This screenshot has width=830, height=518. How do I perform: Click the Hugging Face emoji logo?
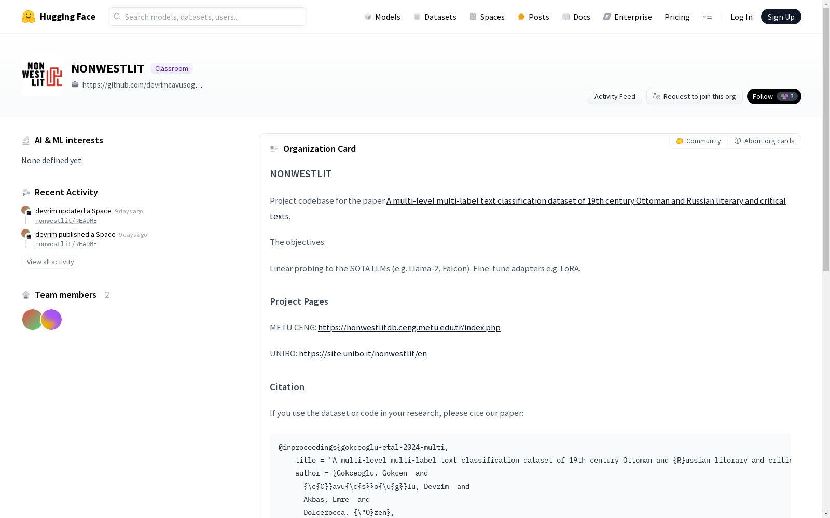coord(29,17)
